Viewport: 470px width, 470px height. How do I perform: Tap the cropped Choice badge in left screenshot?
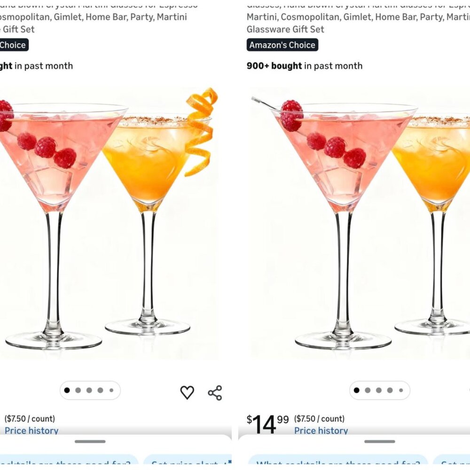tap(14, 45)
